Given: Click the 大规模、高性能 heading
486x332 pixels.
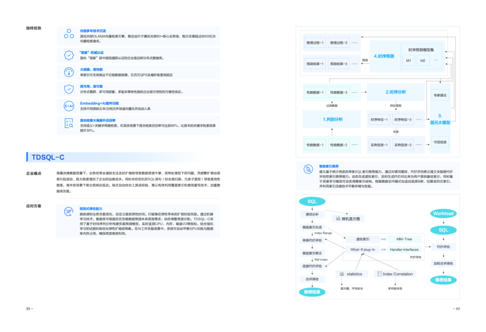Looking at the screenshot, I should point(91,69).
